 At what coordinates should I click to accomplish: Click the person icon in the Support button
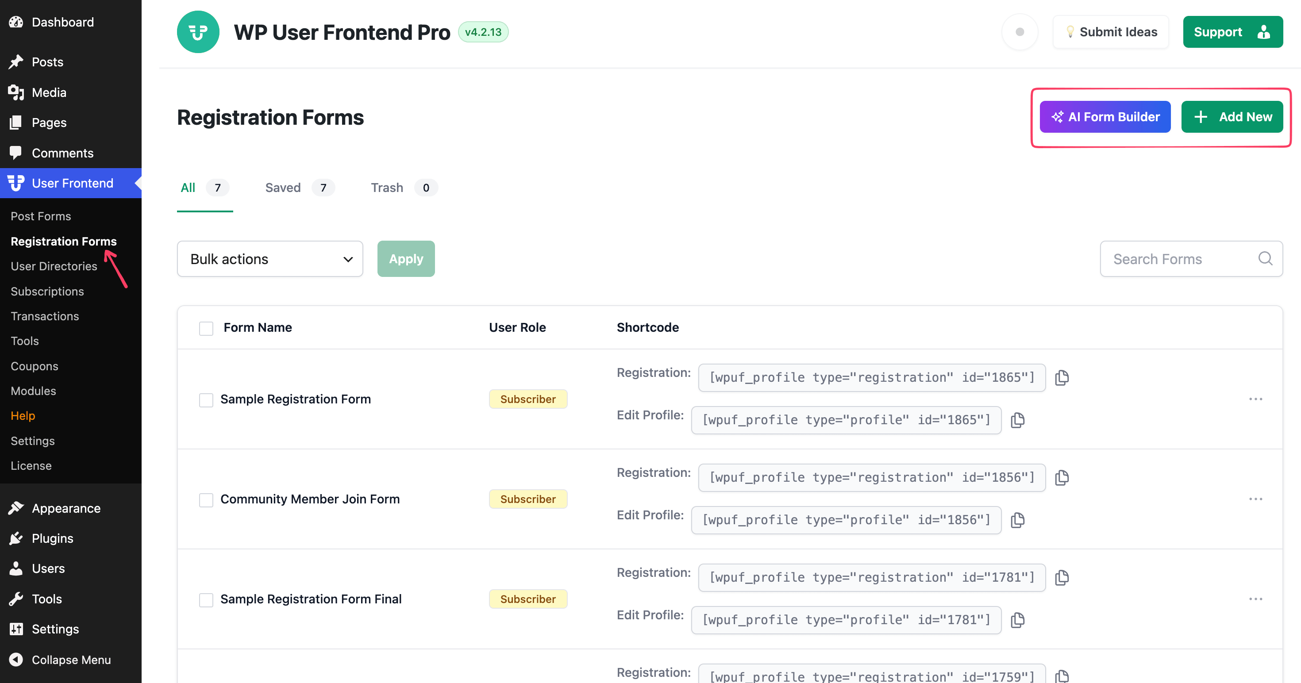(1264, 32)
